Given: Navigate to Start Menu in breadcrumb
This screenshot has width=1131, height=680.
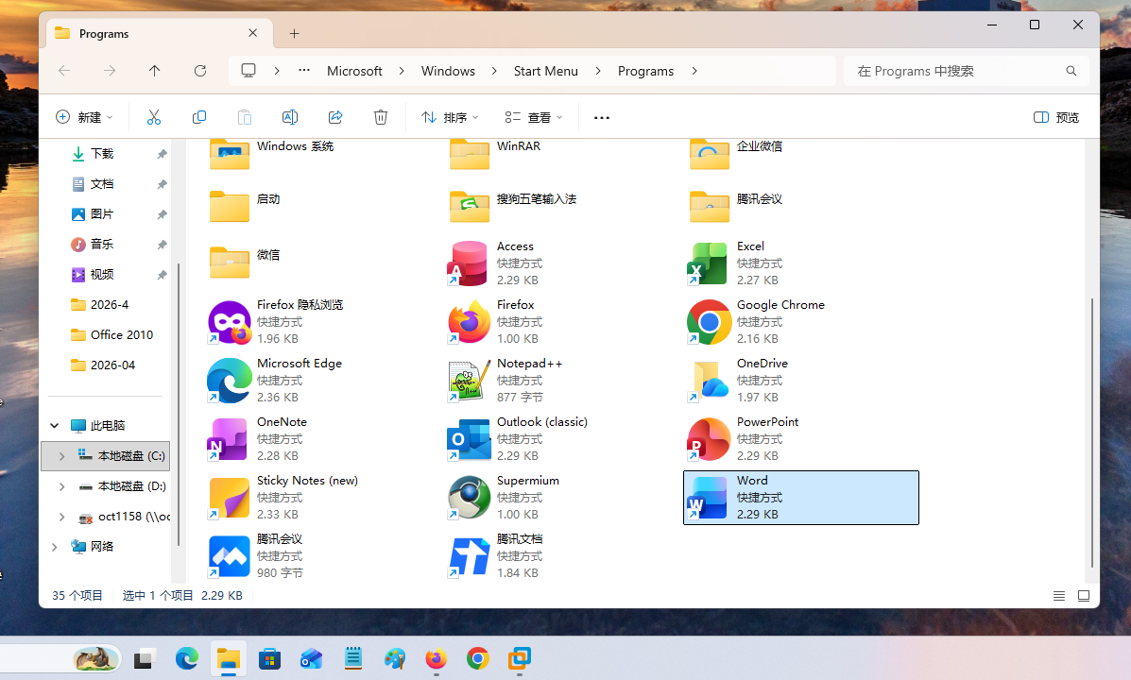Looking at the screenshot, I should (x=545, y=71).
